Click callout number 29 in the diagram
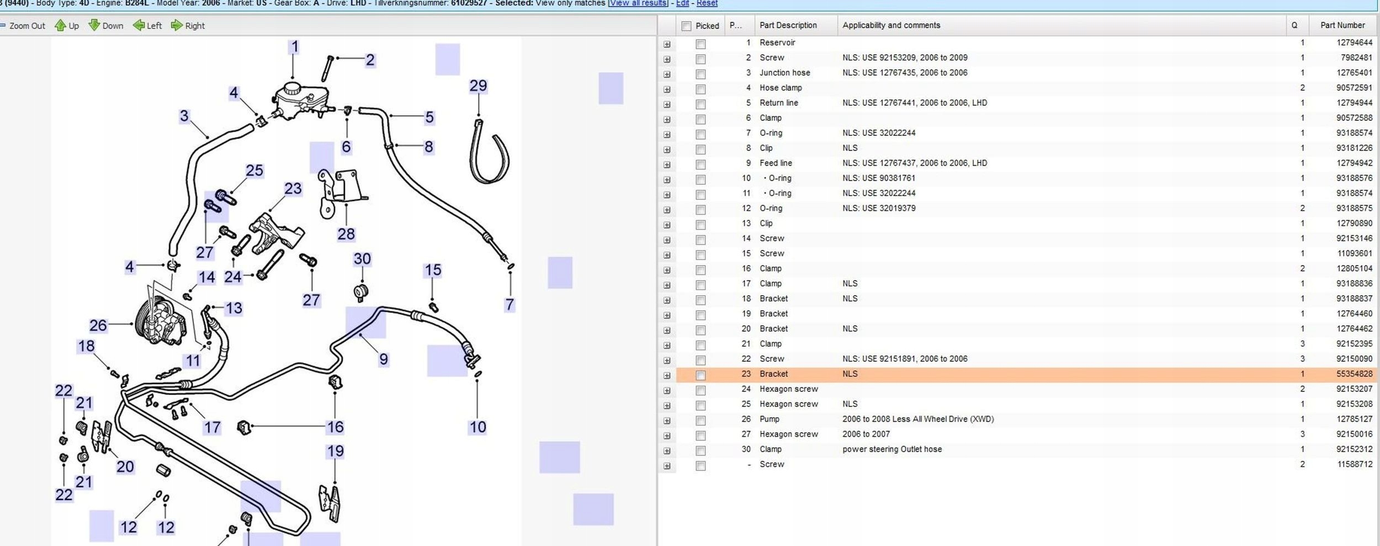 (478, 86)
